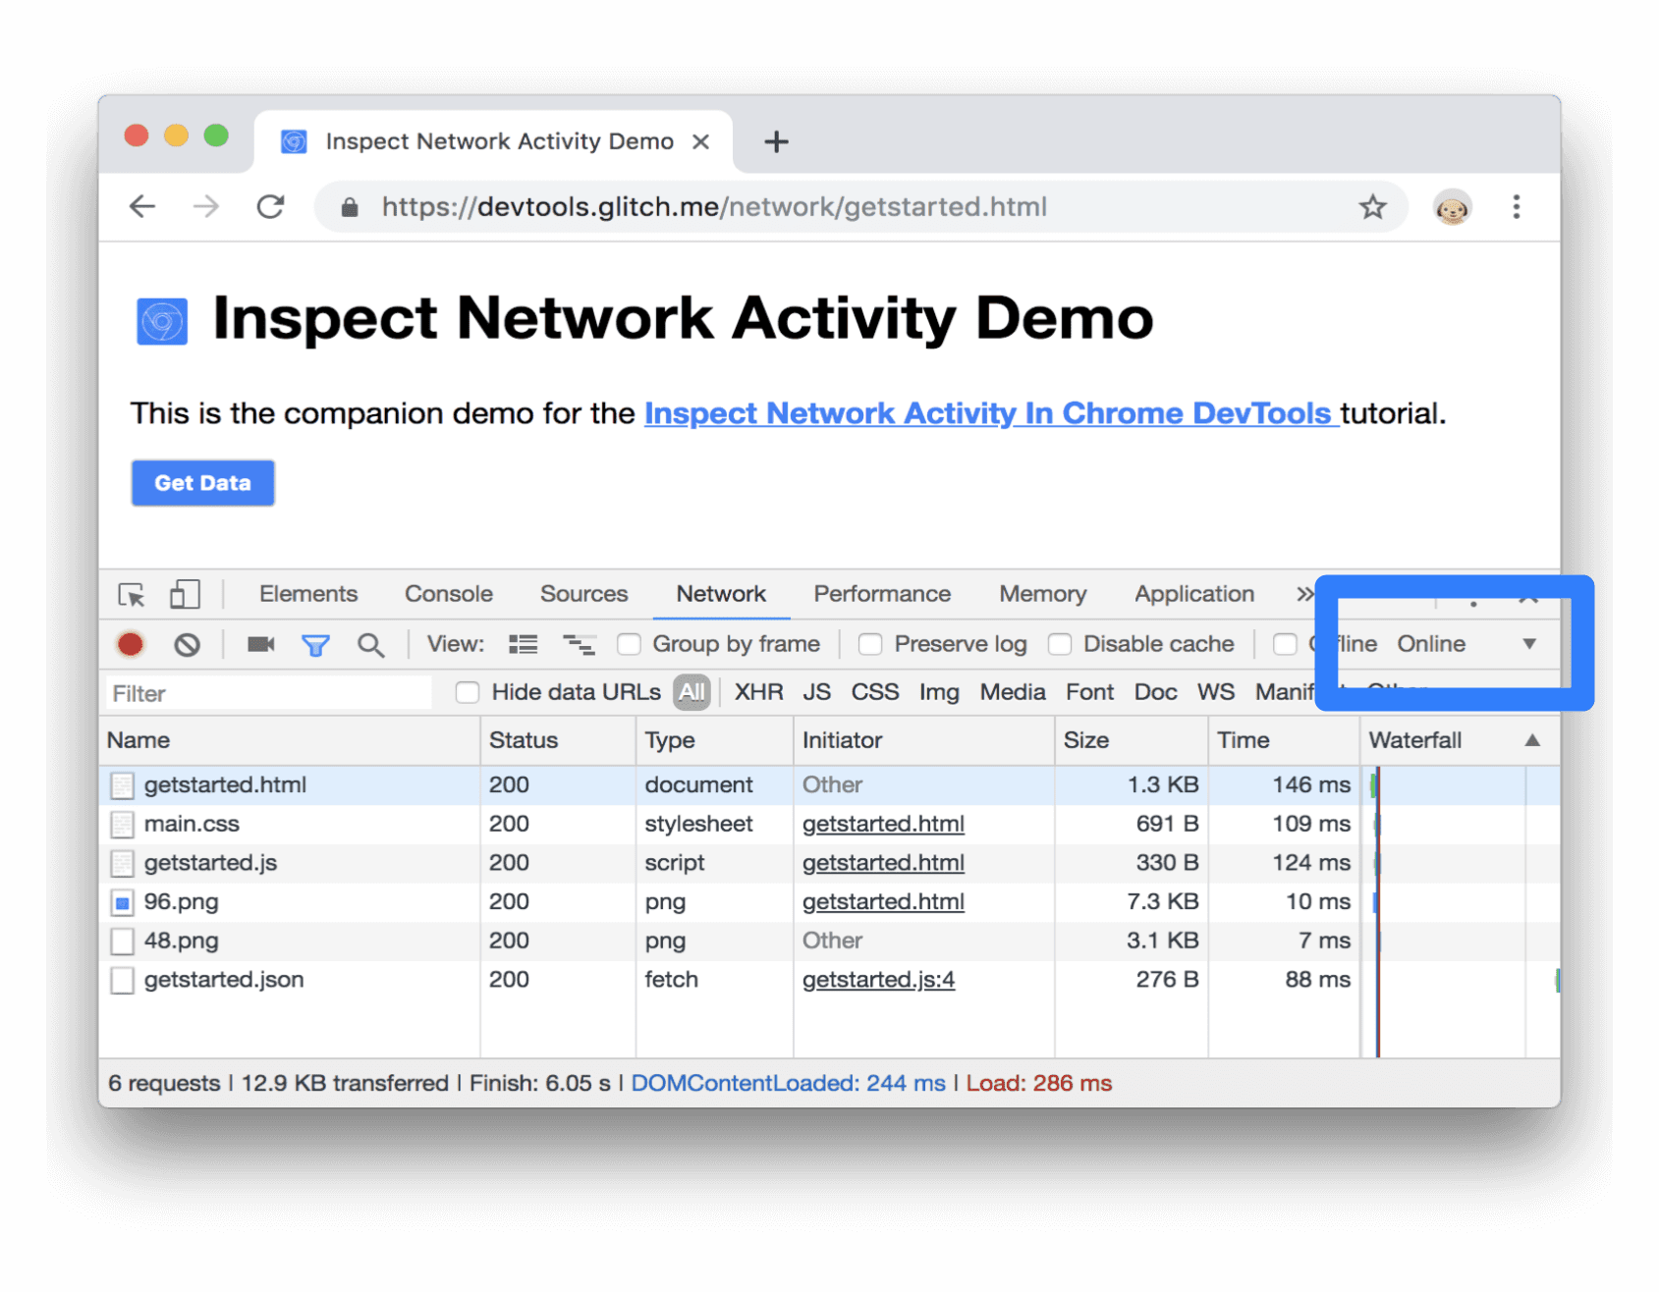Image resolution: width=1659 pixels, height=1292 pixels.
Task: Click inside the Filter input field
Action: pyautogui.click(x=265, y=692)
